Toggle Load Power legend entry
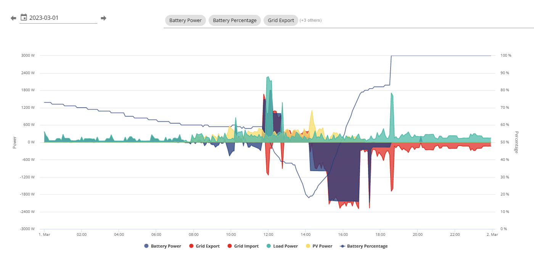Viewport: 534px width, 259px height. point(282,246)
